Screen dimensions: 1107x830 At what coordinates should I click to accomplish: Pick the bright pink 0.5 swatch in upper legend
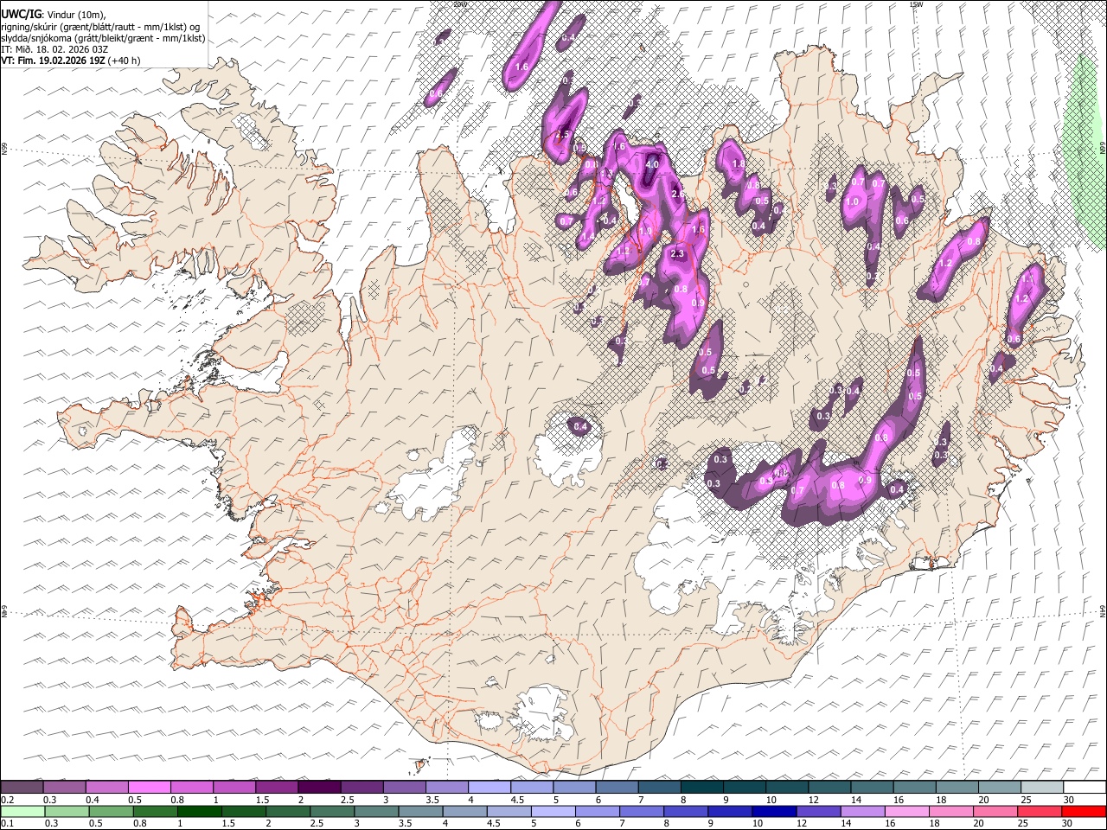(149, 787)
